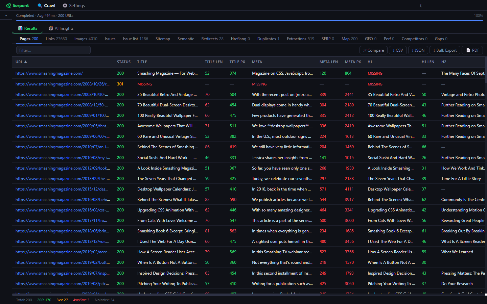This screenshot has height=304, width=487.
Task: Sort by the STATUS column header
Action: [124, 62]
